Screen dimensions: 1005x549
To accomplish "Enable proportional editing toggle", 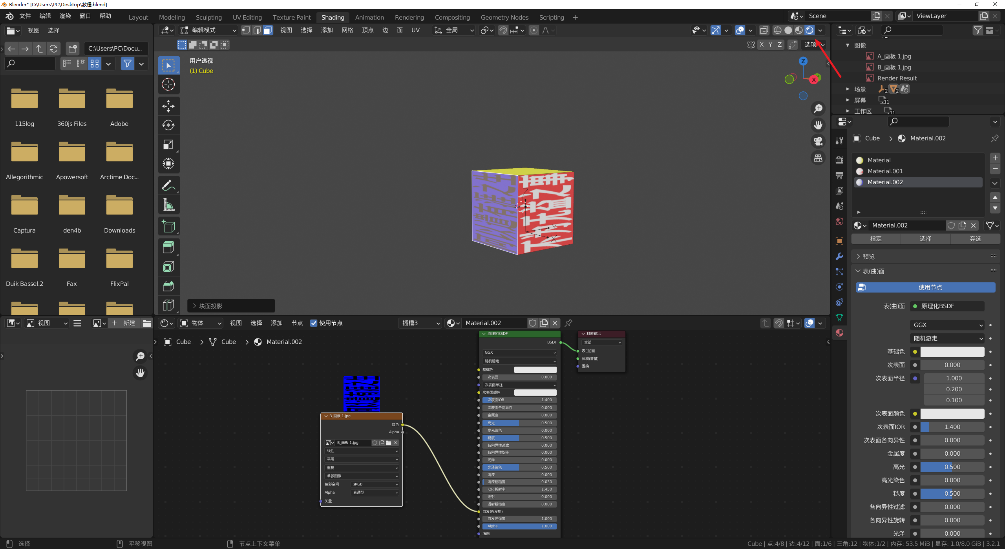I will [534, 30].
